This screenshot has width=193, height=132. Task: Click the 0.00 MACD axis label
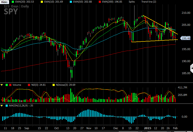(x=184, y=117)
